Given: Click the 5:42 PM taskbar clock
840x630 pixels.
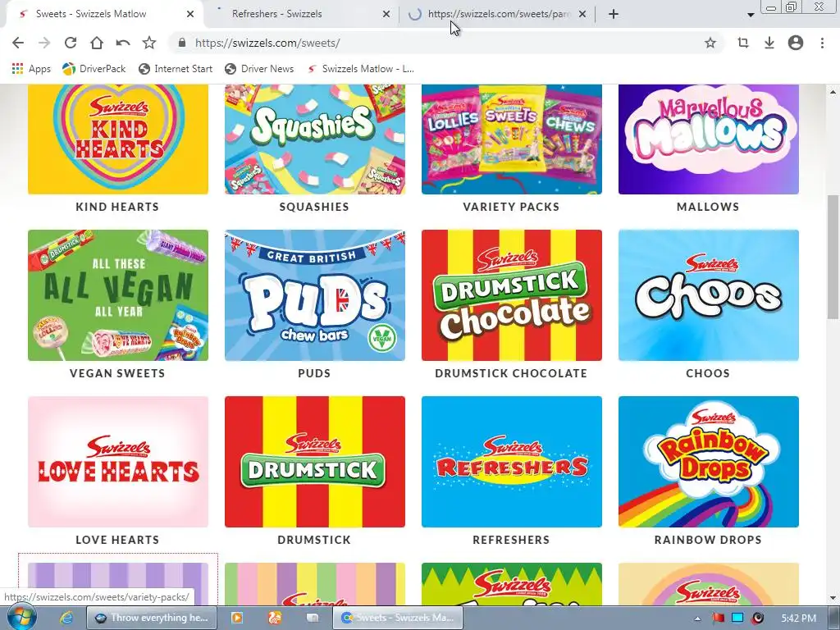Looking at the screenshot, I should point(798,619).
